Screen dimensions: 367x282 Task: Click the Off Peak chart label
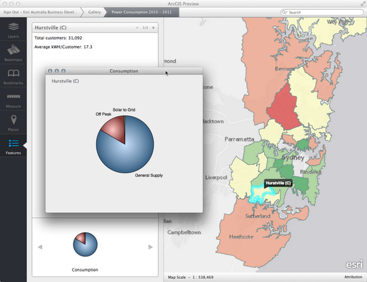tap(103, 114)
